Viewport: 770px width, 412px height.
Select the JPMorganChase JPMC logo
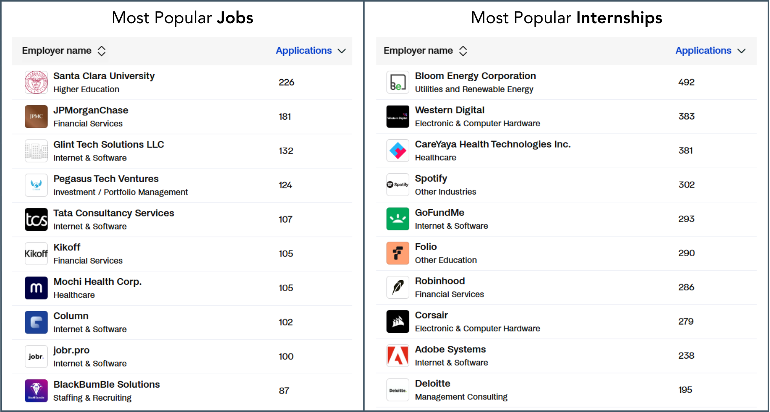pos(36,117)
